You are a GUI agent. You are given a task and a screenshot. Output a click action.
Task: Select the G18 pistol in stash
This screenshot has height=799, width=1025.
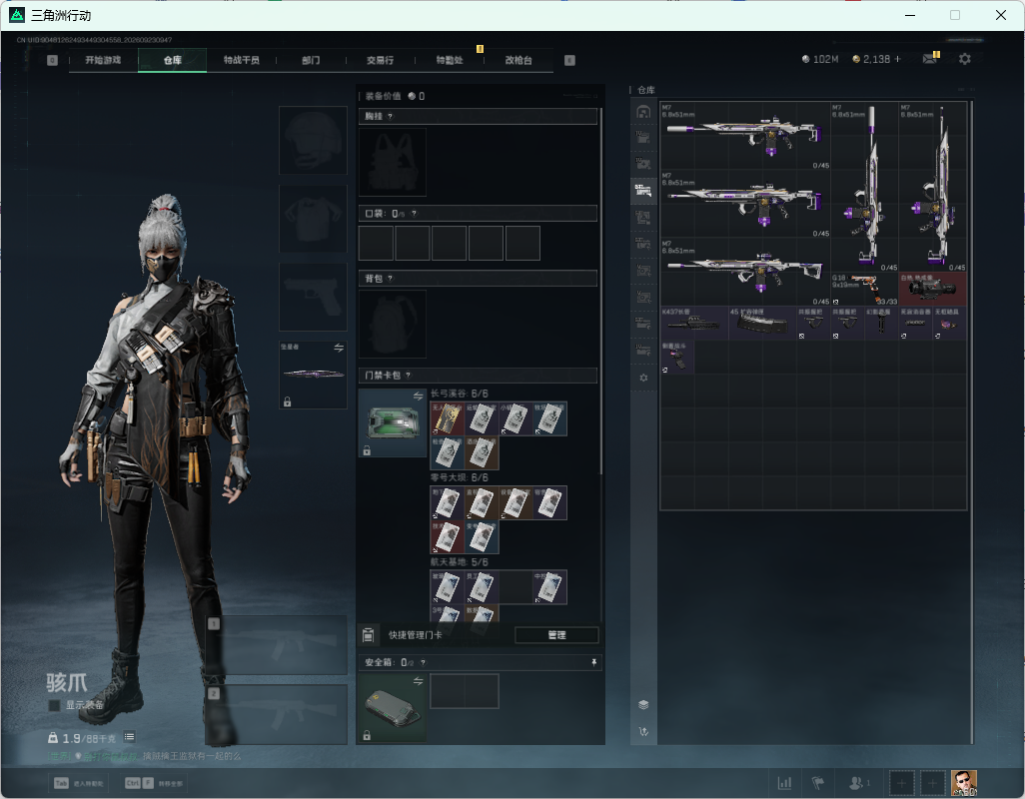[864, 290]
